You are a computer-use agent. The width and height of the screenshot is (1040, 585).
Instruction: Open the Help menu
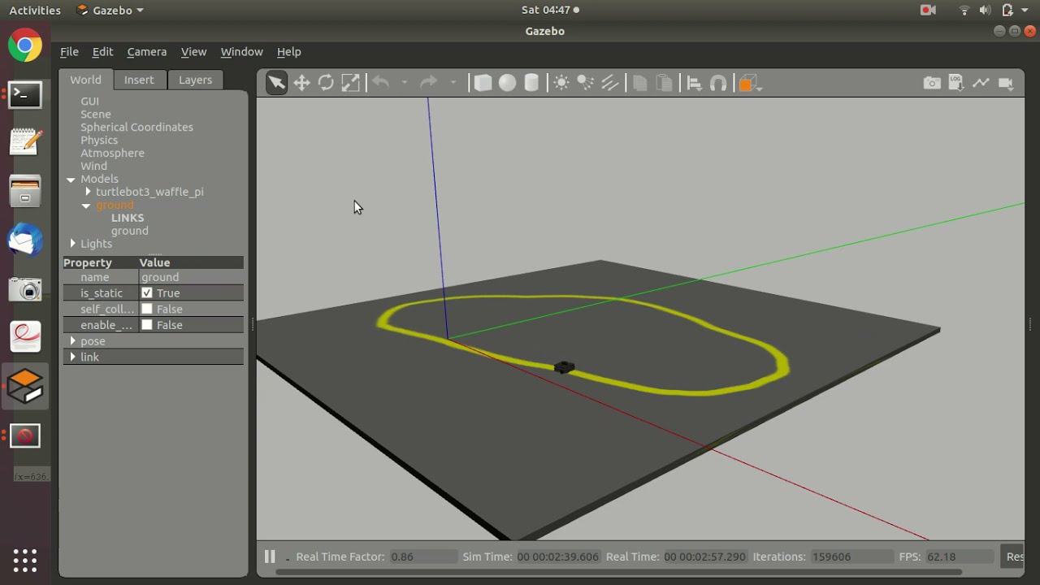click(x=288, y=51)
